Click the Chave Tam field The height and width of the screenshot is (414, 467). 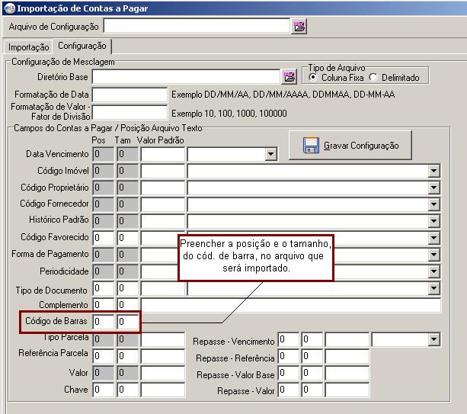pyautogui.click(x=128, y=390)
